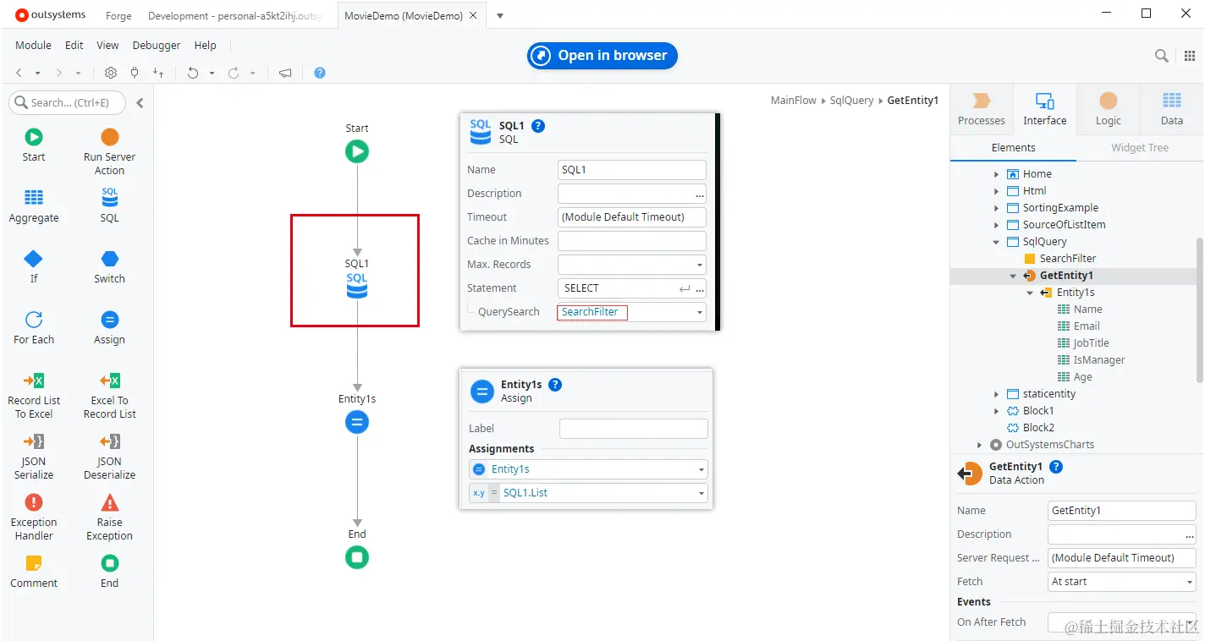1205x641 pixels.
Task: Click the toolbox Search field
Action: point(68,103)
